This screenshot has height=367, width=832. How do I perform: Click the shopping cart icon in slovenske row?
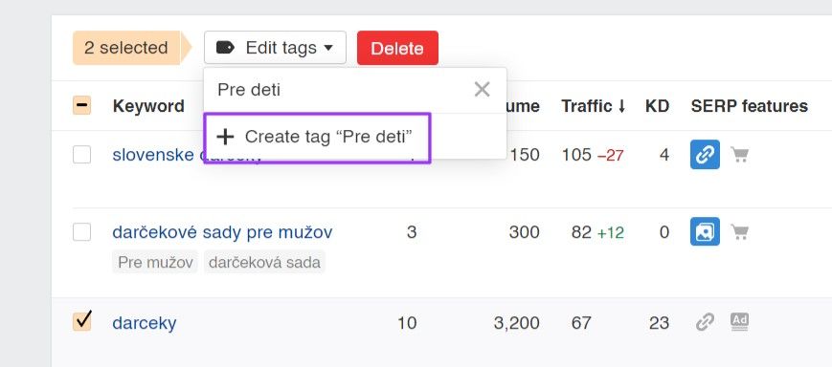coord(740,155)
